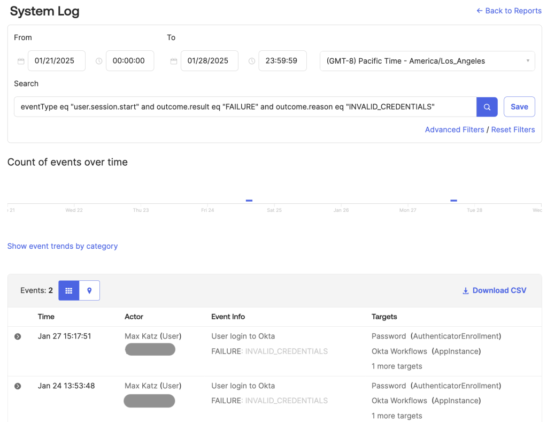547x422 pixels.
Task: Click the To date calendar icon
Action: [x=174, y=61]
